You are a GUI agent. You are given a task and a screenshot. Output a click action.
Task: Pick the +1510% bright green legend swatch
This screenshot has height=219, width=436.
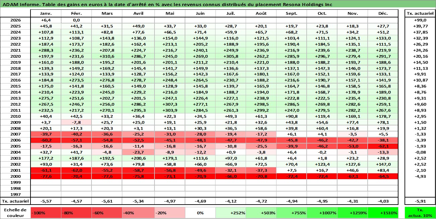click(383, 212)
